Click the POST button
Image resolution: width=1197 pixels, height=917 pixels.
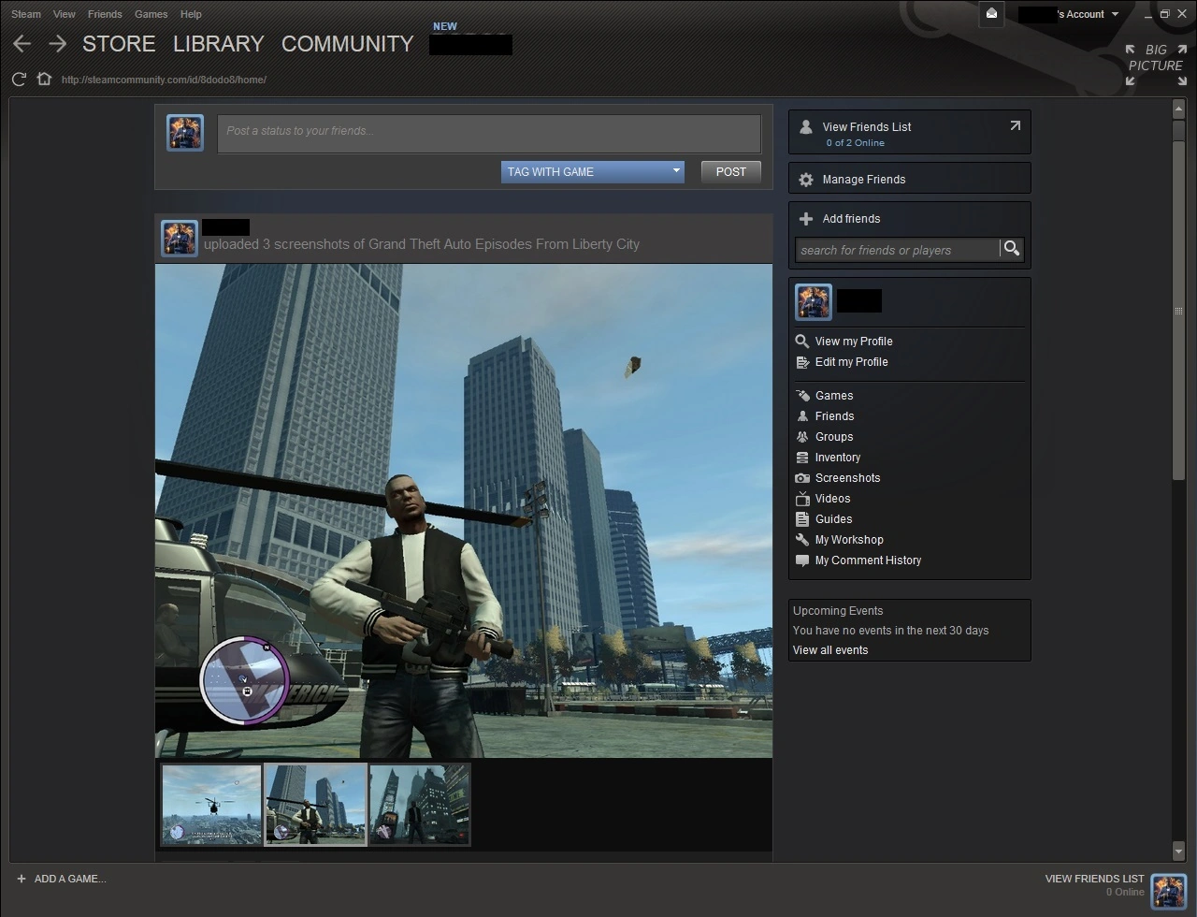pyautogui.click(x=731, y=171)
